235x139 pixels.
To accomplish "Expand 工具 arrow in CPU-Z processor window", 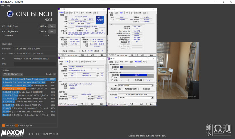I will click(86, 55).
